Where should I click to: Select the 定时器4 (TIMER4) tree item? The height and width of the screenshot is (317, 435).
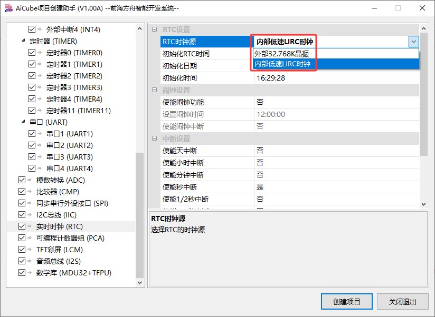coord(74,99)
